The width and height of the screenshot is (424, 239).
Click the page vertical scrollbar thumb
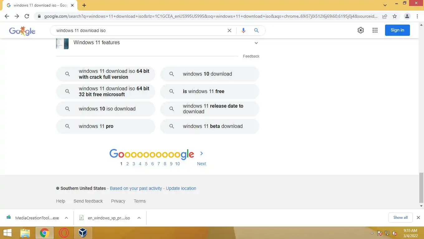click(422, 187)
